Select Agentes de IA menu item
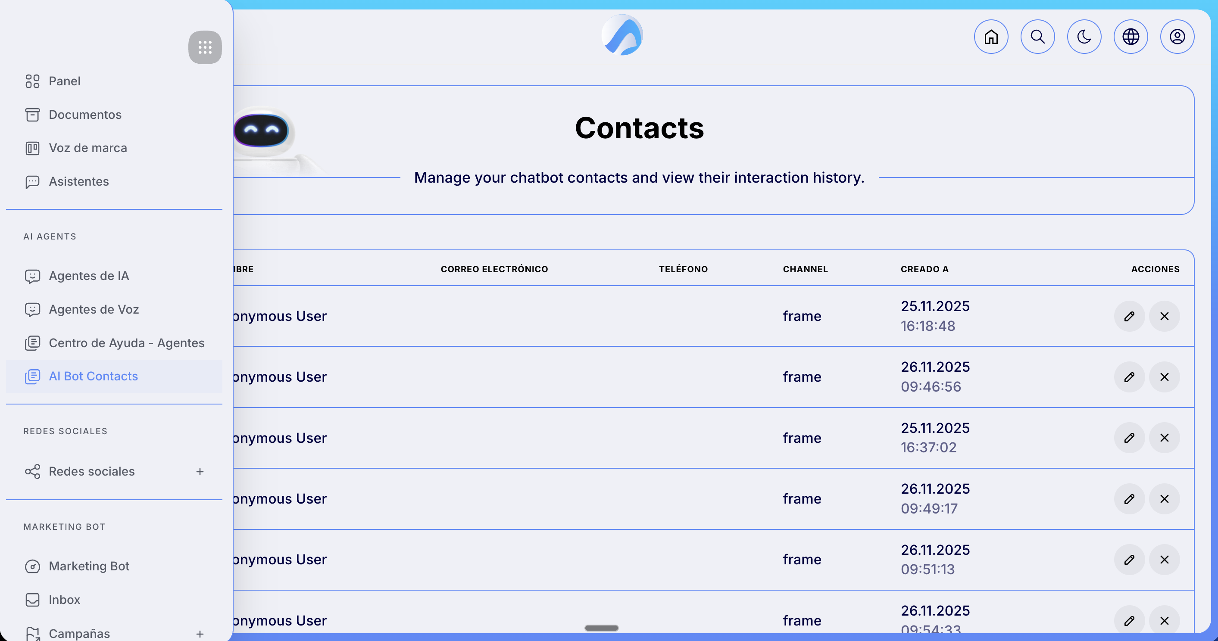Viewport: 1218px width, 641px height. pyautogui.click(x=89, y=276)
